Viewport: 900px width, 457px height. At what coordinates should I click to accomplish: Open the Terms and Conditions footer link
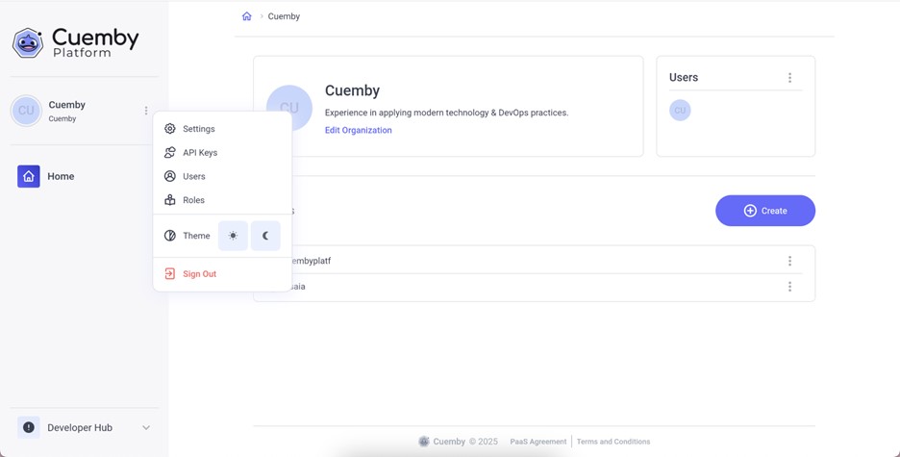(612, 442)
